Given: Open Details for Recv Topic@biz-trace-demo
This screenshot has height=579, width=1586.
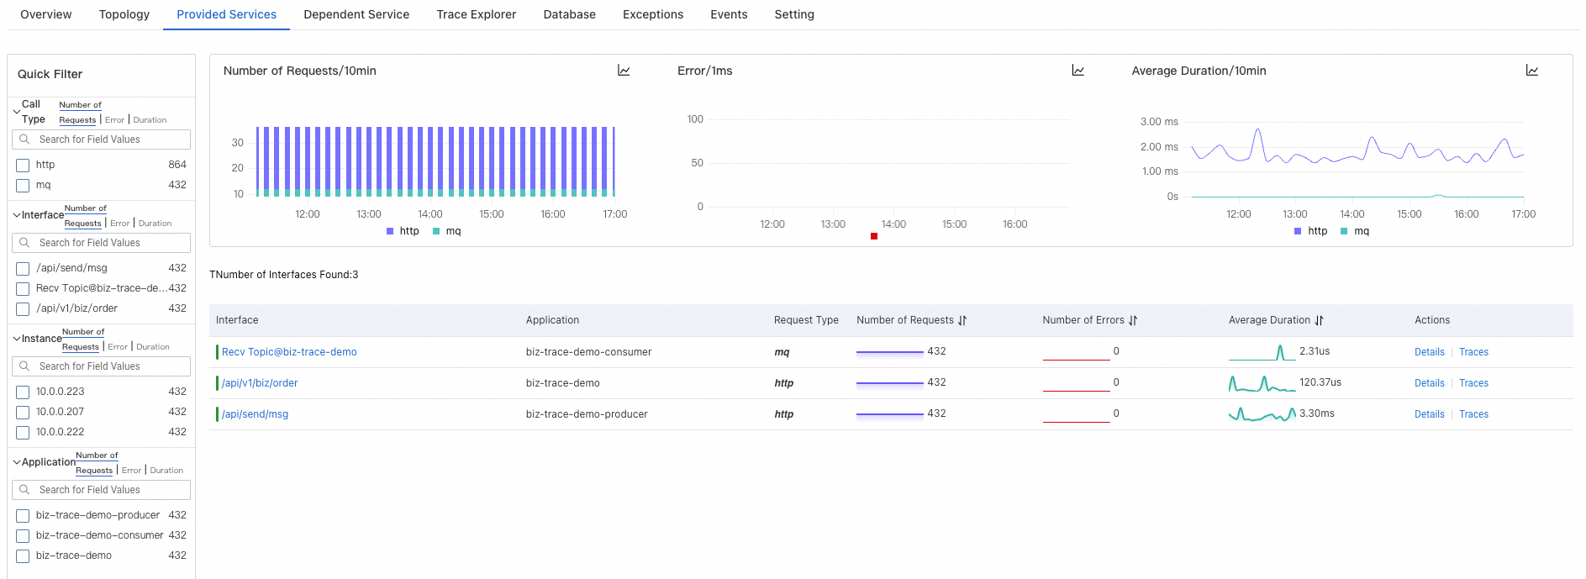Looking at the screenshot, I should [1429, 352].
